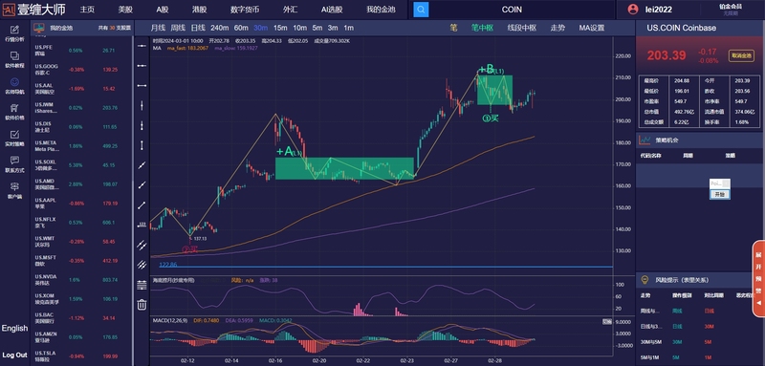Select the US.NVDA row in the watchlist
Screen dimensions: 765x366
click(81, 280)
